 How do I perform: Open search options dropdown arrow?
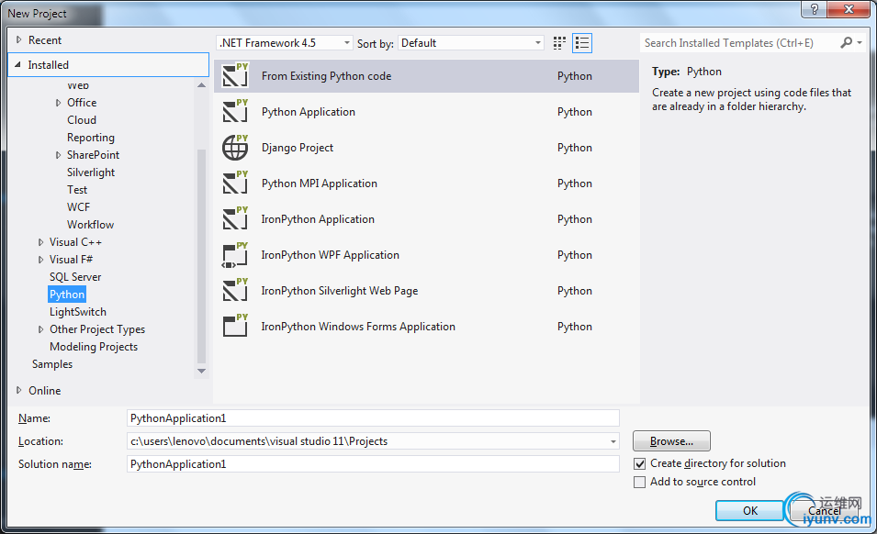tap(860, 42)
